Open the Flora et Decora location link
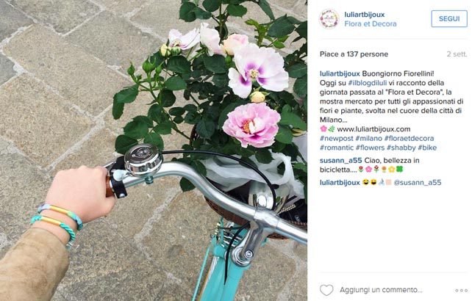The width and height of the screenshot is (472, 301). [x=371, y=23]
